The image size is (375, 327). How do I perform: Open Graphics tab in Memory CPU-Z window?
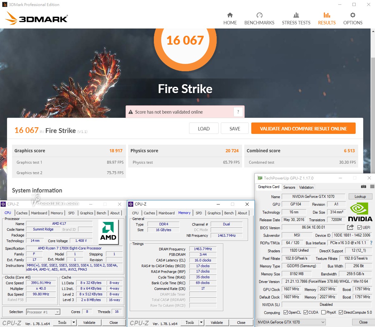click(x=214, y=213)
